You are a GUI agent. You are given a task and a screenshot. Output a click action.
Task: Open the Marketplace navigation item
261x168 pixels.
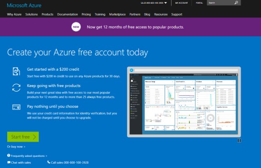click(x=117, y=14)
